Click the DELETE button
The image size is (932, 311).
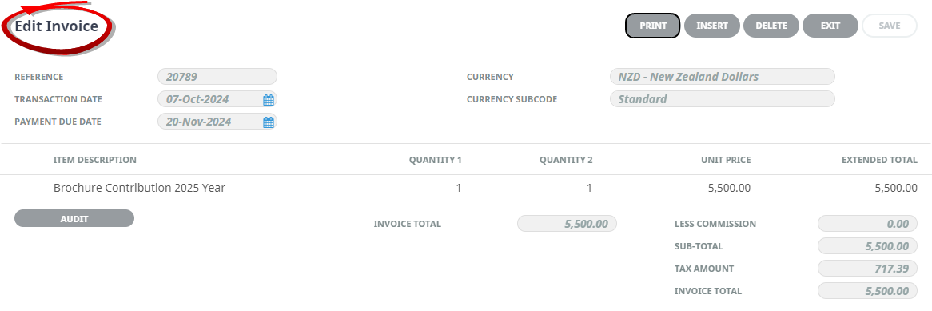point(771,26)
